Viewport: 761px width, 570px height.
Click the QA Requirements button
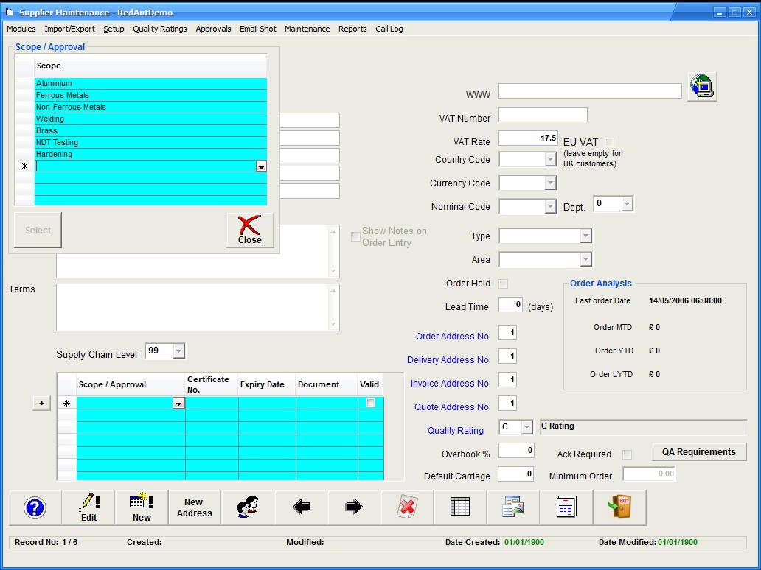(698, 452)
